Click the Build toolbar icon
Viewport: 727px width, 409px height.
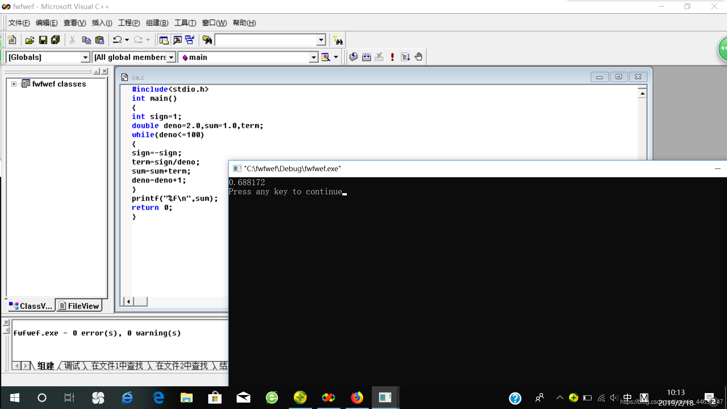click(366, 57)
